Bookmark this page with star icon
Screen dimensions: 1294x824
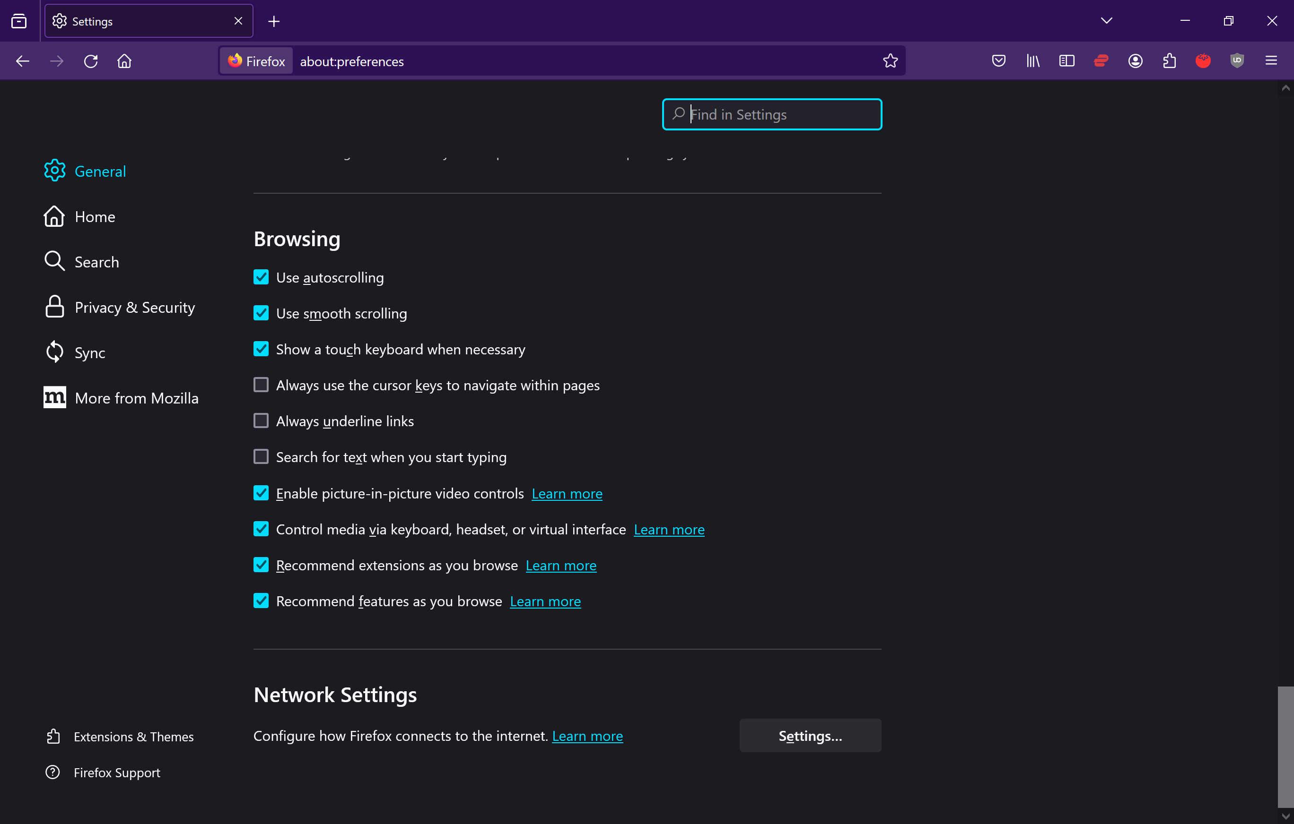pos(890,60)
